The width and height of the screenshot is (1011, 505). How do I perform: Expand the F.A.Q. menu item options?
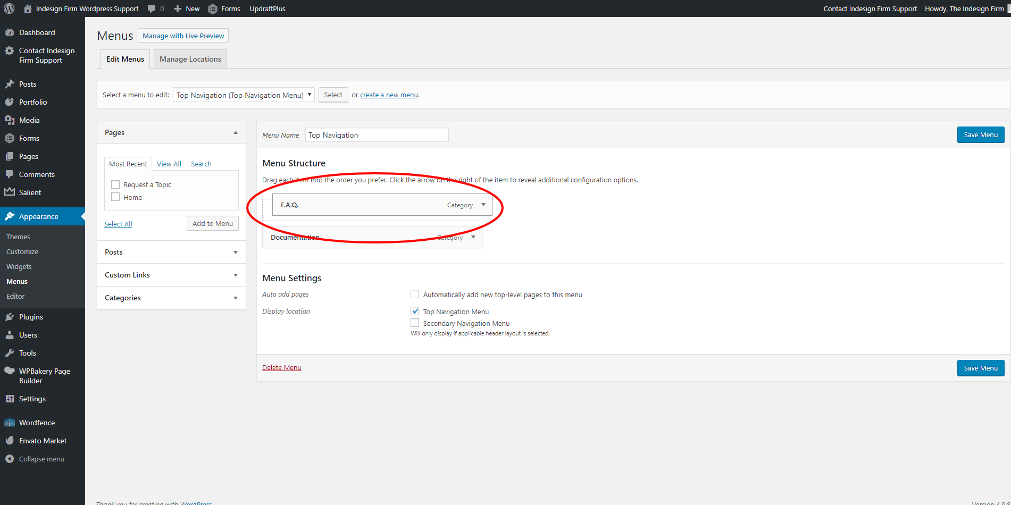[x=483, y=205]
